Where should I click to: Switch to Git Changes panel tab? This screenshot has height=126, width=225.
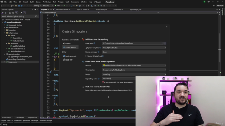20,118
